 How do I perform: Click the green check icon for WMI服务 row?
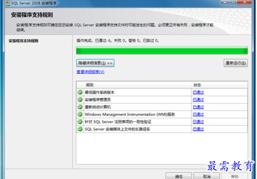tap(80, 114)
